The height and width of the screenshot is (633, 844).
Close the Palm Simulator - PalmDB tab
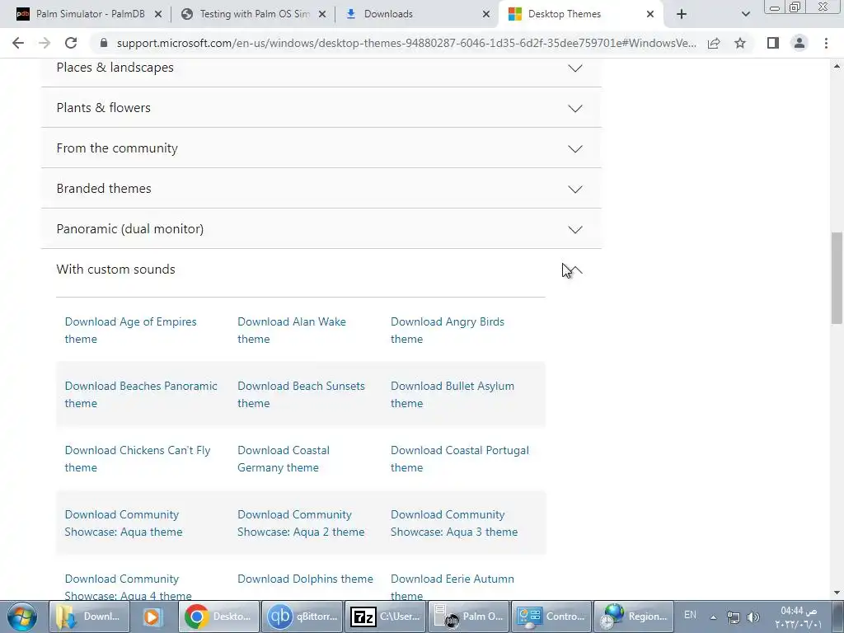[157, 14]
